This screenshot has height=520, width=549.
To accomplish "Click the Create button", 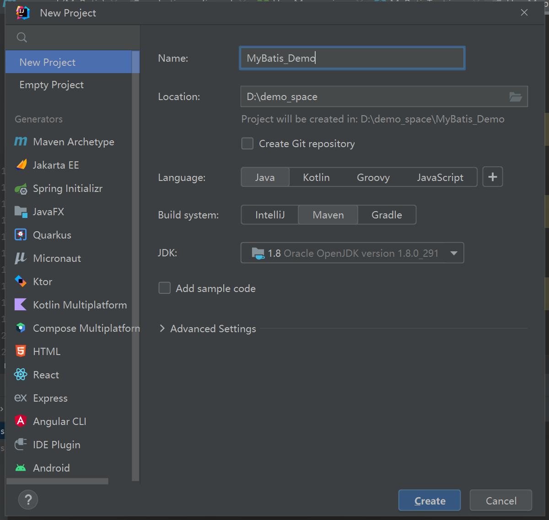I will coord(430,500).
